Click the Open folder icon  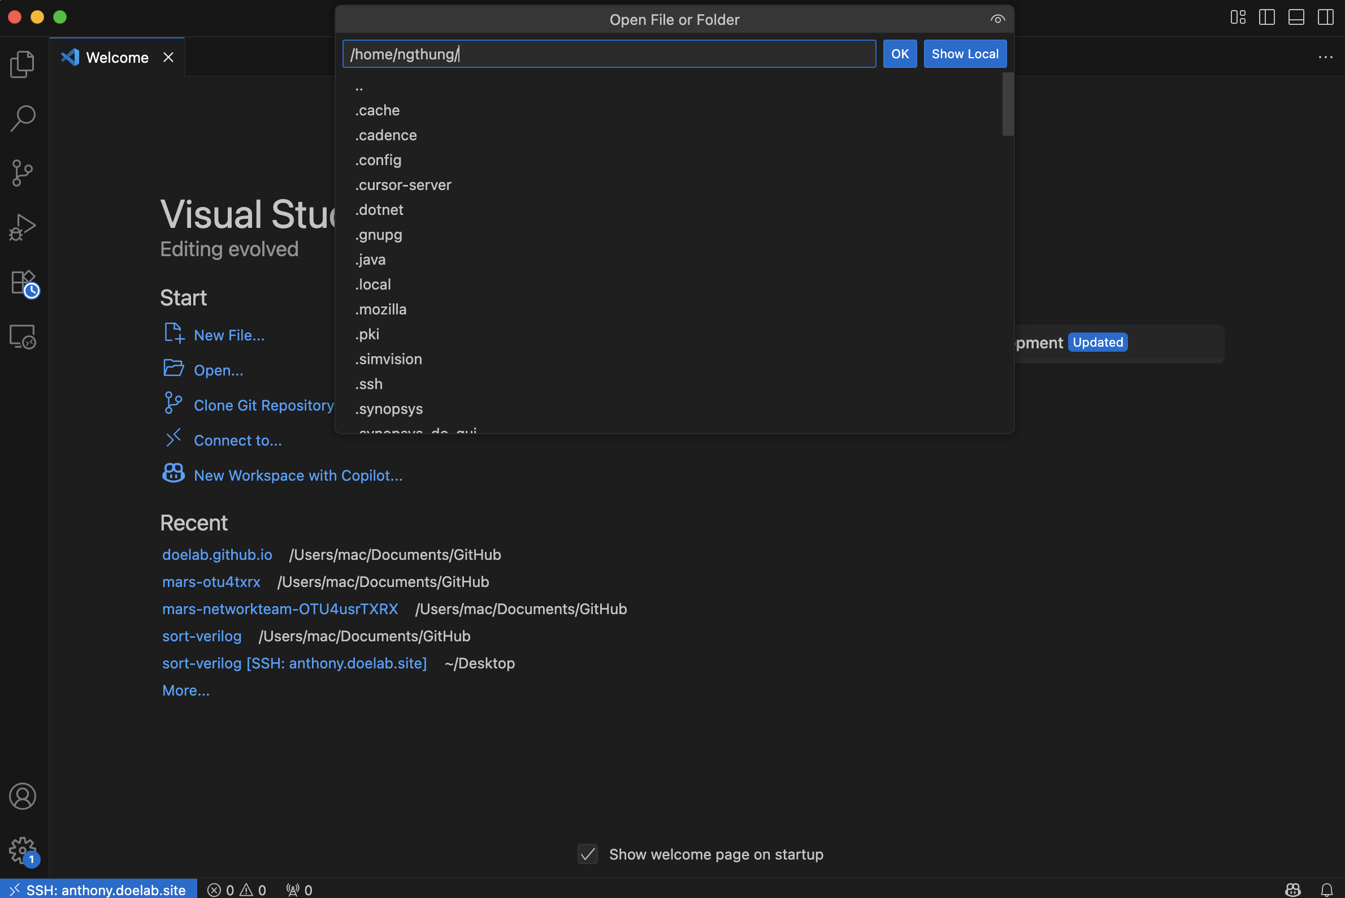(173, 368)
